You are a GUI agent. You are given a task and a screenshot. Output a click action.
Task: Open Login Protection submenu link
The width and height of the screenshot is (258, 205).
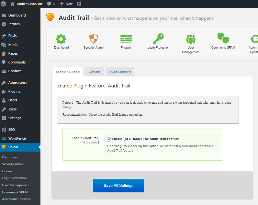tap(14, 178)
